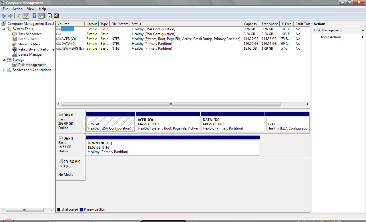The width and height of the screenshot is (366, 222).
Task: Click the blue Help question mark icon
Action: (x=34, y=16)
